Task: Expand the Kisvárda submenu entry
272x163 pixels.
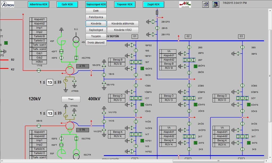Action: [96, 24]
